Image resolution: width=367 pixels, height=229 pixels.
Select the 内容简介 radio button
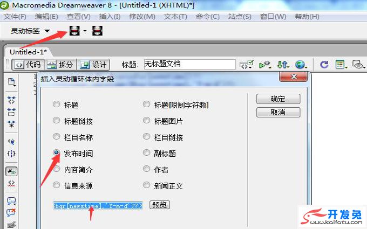click(x=56, y=169)
